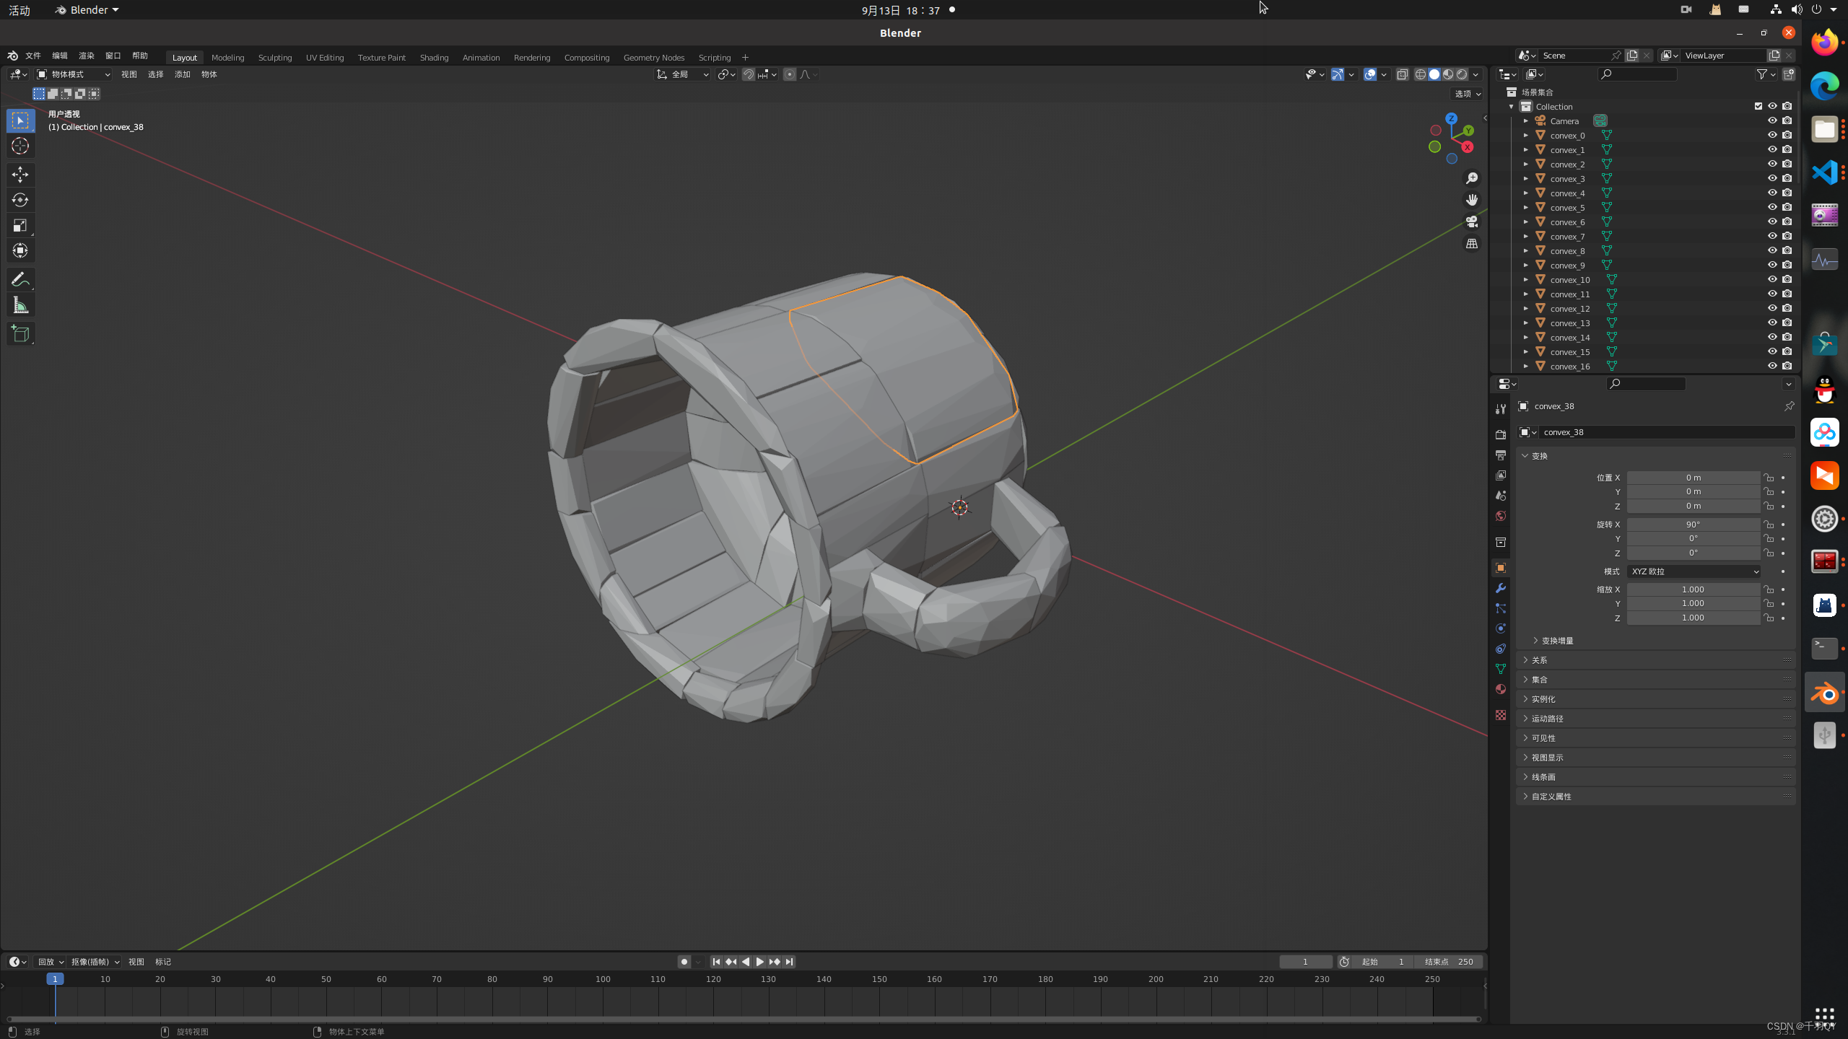
Task: Drag the timeline frame slider
Action: click(55, 978)
